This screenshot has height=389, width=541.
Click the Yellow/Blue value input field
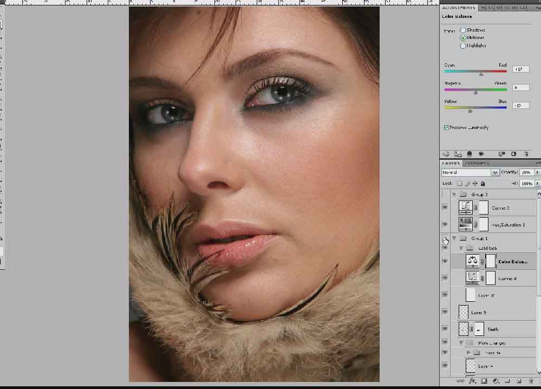pyautogui.click(x=521, y=105)
